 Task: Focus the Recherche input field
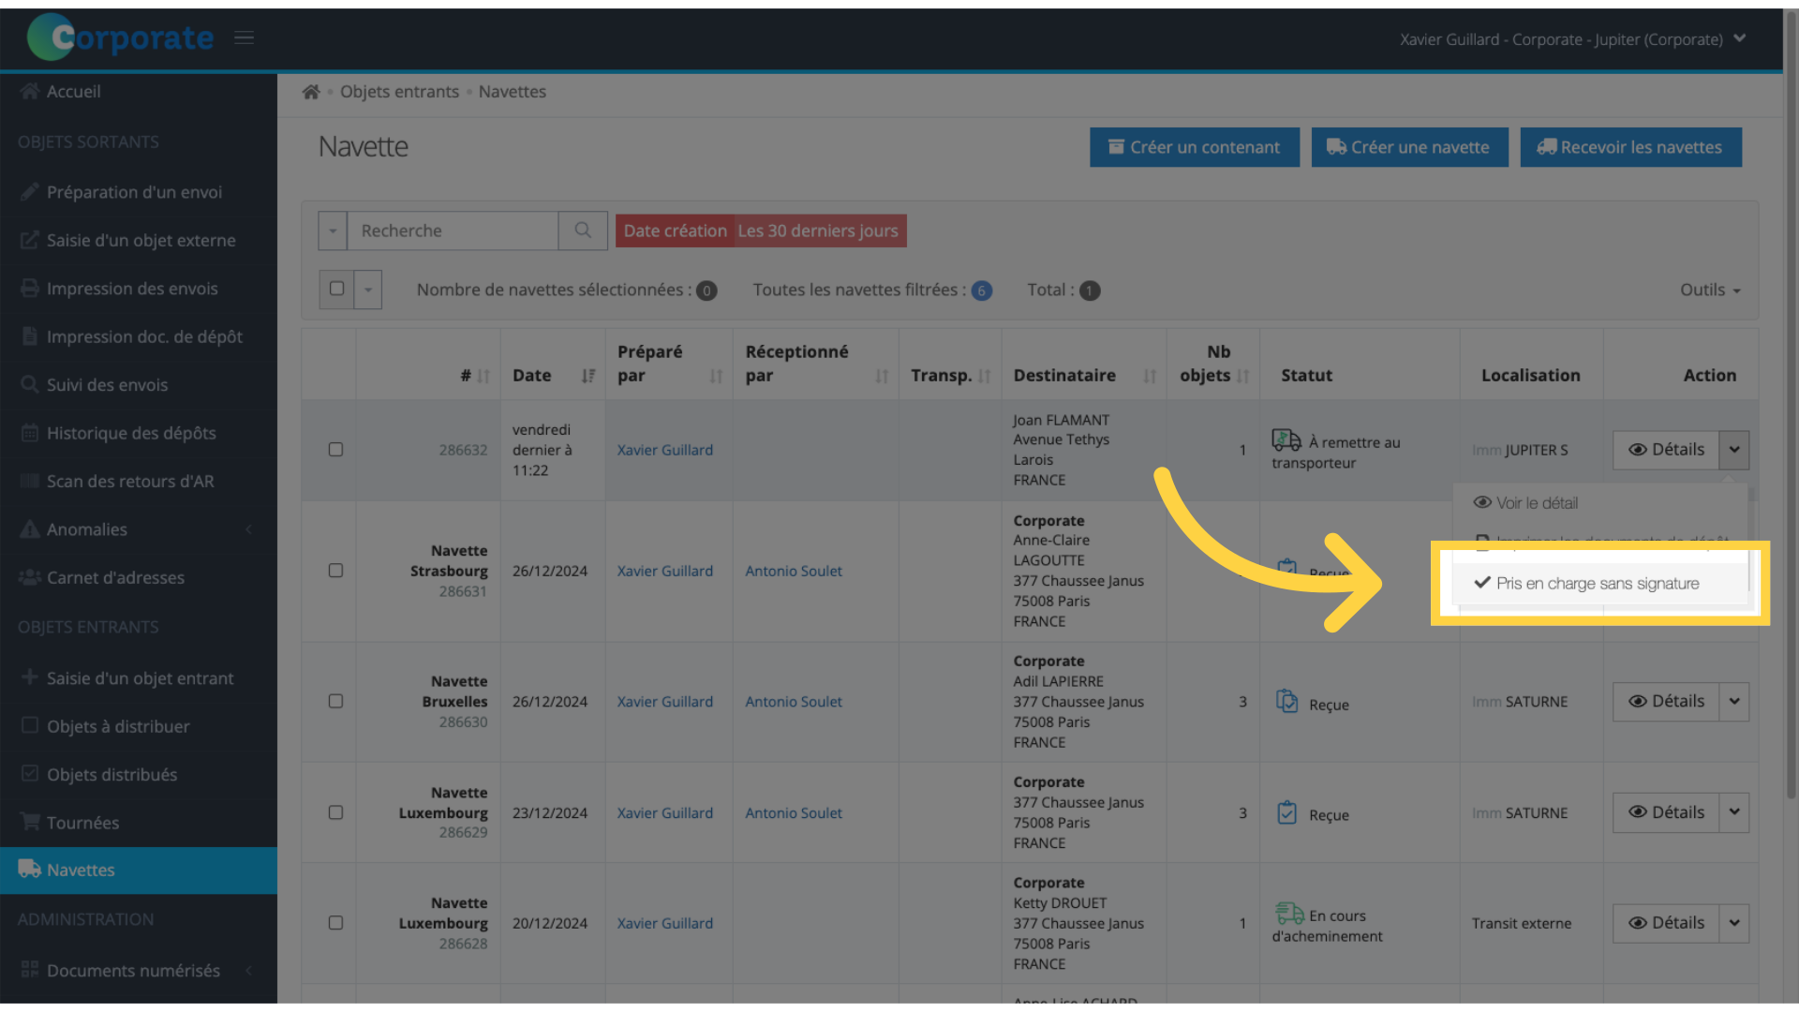453,231
